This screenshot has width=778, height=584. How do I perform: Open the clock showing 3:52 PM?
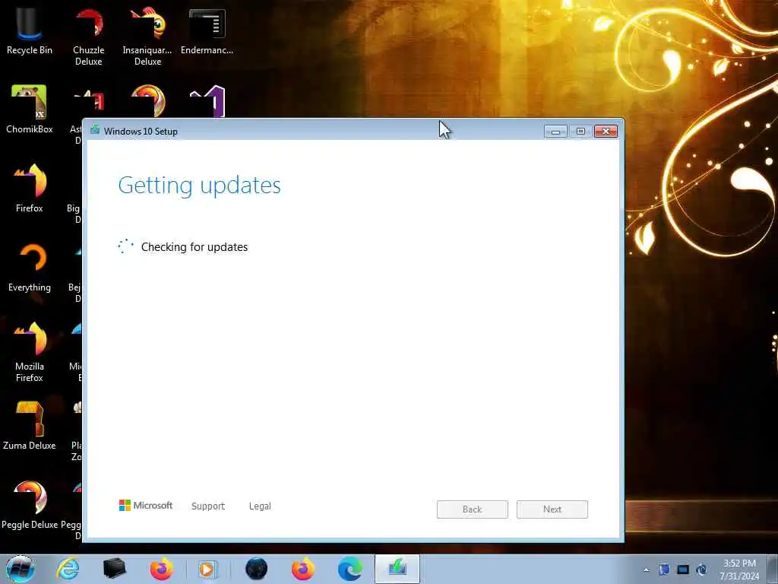pos(739,570)
